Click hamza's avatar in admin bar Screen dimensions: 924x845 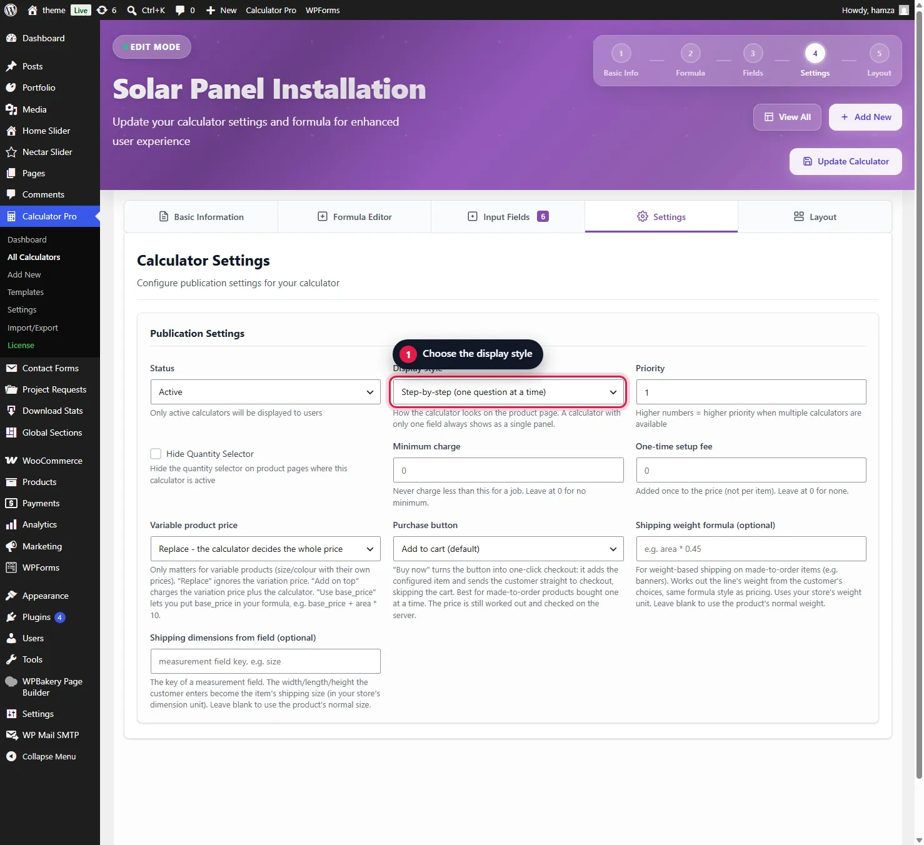(904, 10)
